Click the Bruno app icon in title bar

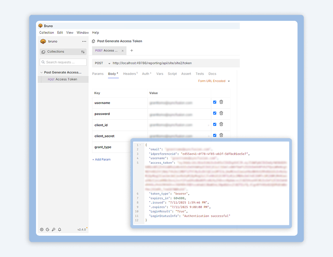pos(40,26)
